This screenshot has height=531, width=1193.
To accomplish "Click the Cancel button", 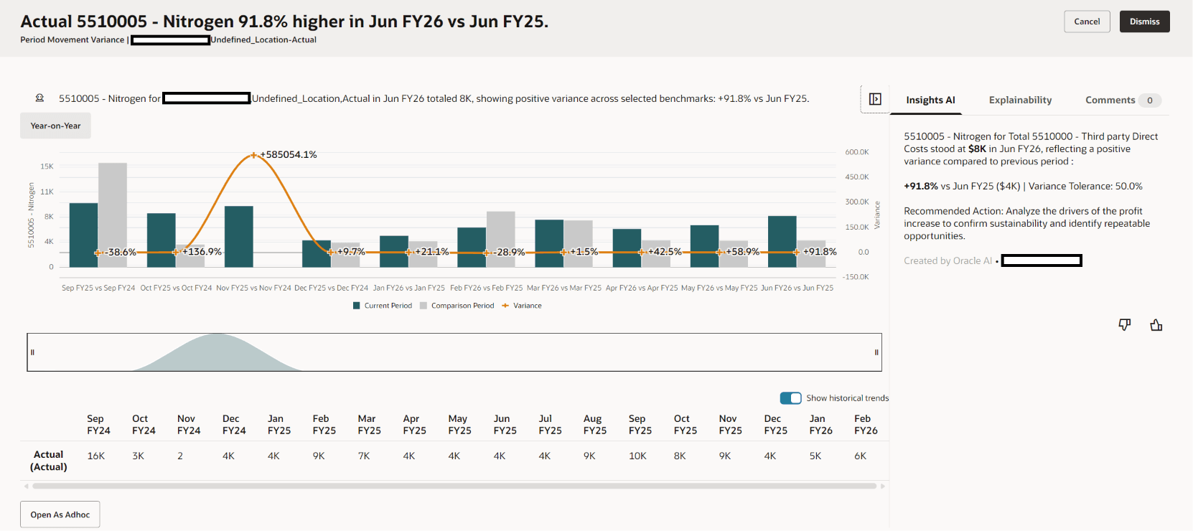I will tap(1087, 22).
